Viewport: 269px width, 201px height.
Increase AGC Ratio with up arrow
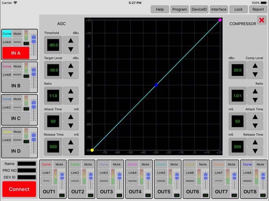click(x=71, y=91)
